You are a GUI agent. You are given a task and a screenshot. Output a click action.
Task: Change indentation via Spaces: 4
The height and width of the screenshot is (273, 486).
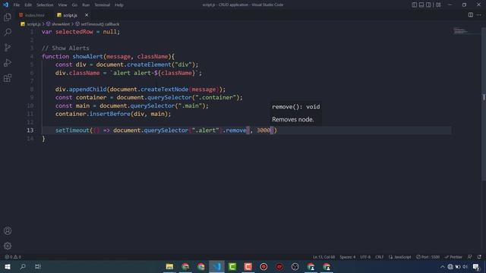(x=348, y=257)
